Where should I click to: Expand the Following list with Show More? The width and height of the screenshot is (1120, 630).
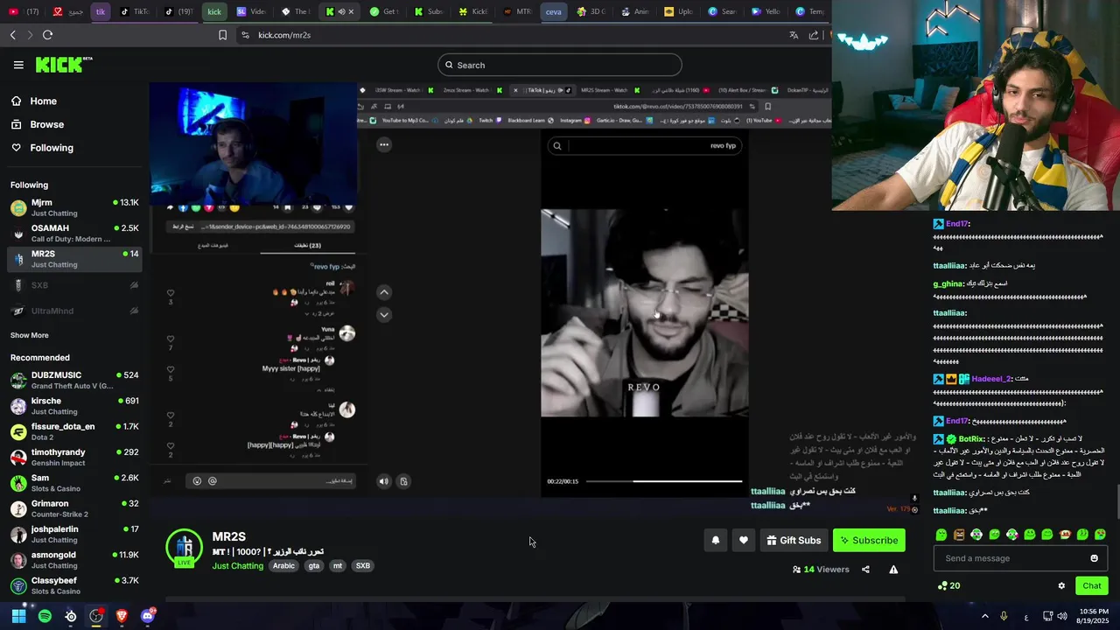tap(30, 335)
